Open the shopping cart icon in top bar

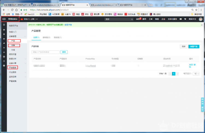185,19
